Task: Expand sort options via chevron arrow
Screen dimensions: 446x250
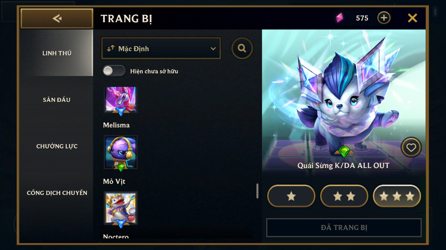Action: (x=213, y=49)
